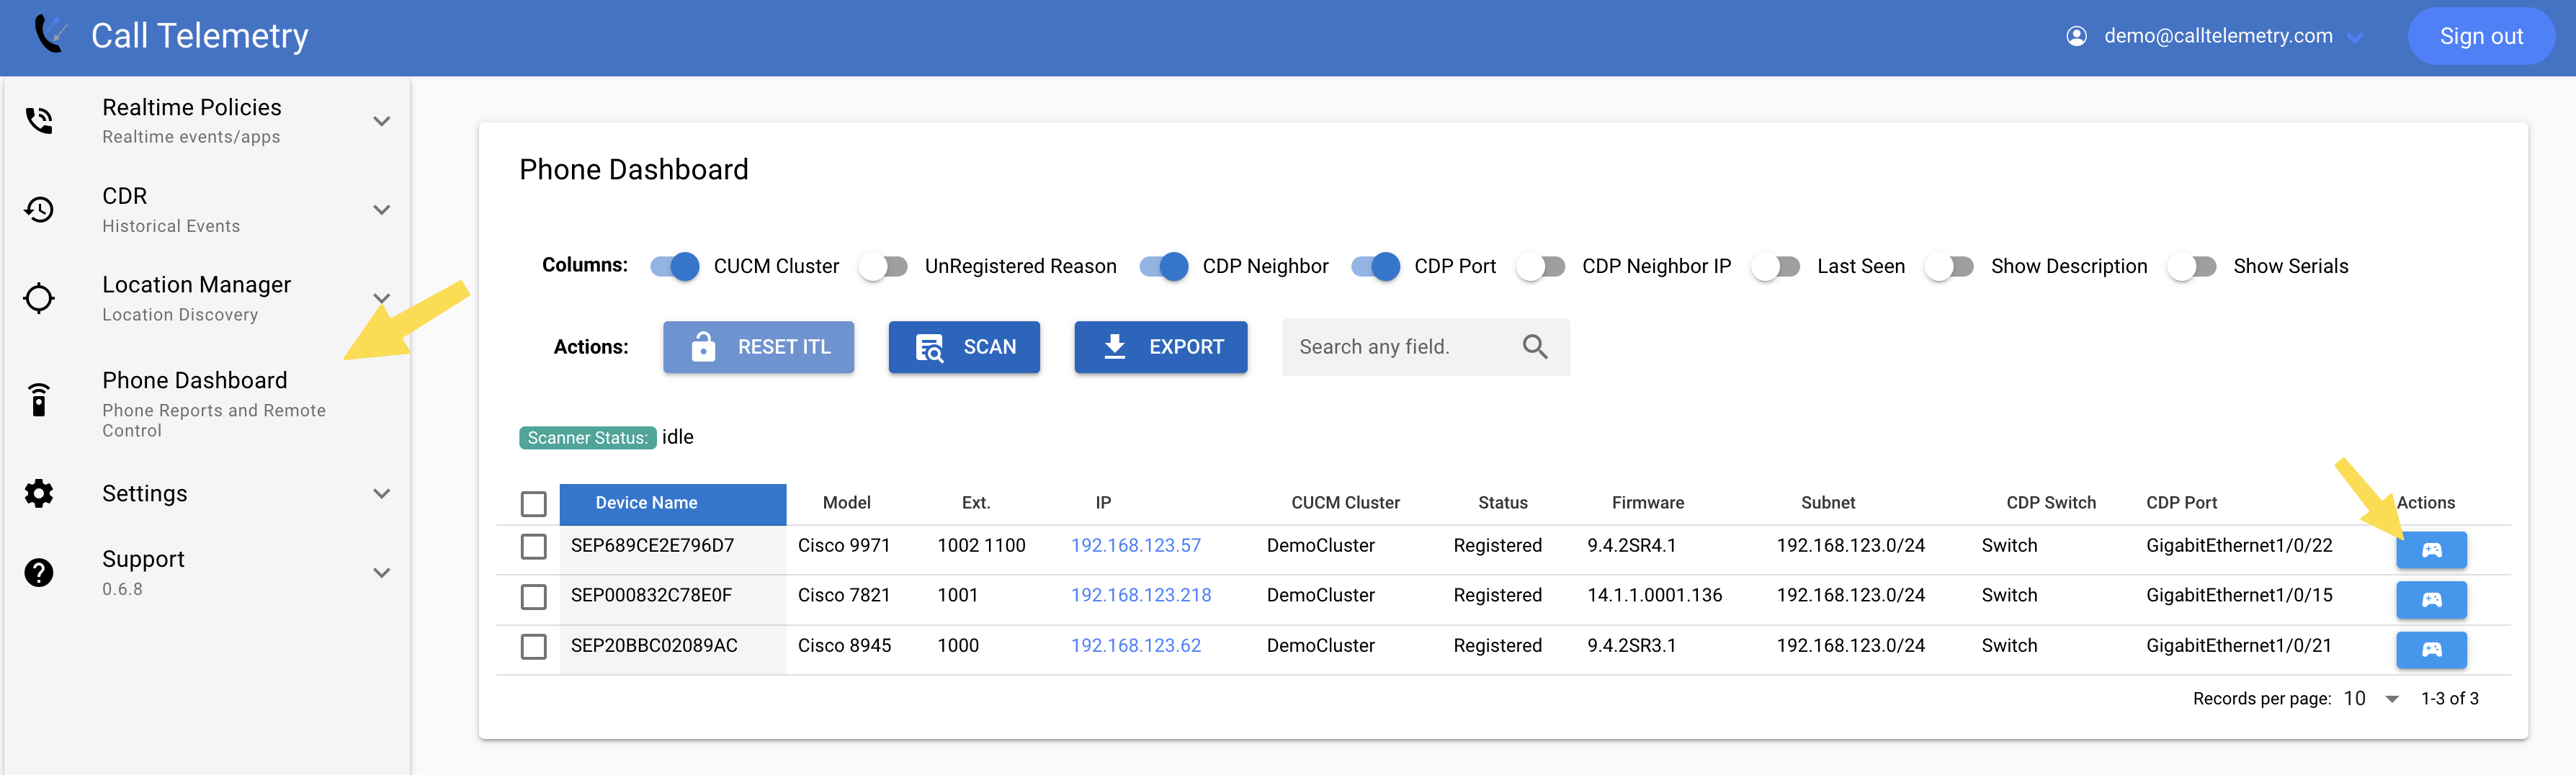Disable the CDP Neighbor column toggle
Screen dimensions: 2576x775
pos(1165,266)
